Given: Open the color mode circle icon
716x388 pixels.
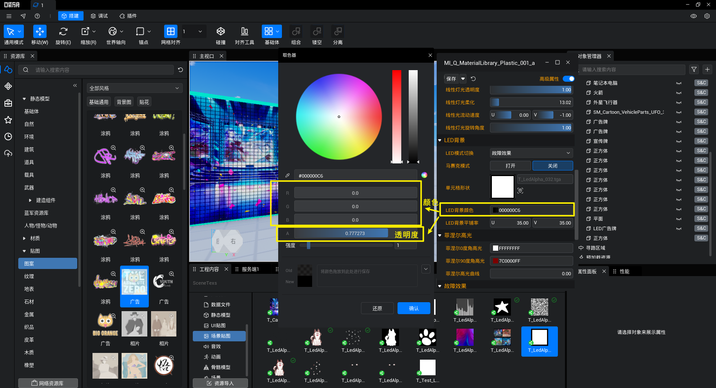Looking at the screenshot, I should pos(424,175).
